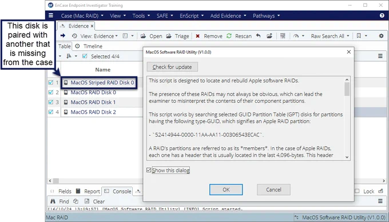Click the sort columns icon above table
Screen dimensions: 389x222
point(69,56)
